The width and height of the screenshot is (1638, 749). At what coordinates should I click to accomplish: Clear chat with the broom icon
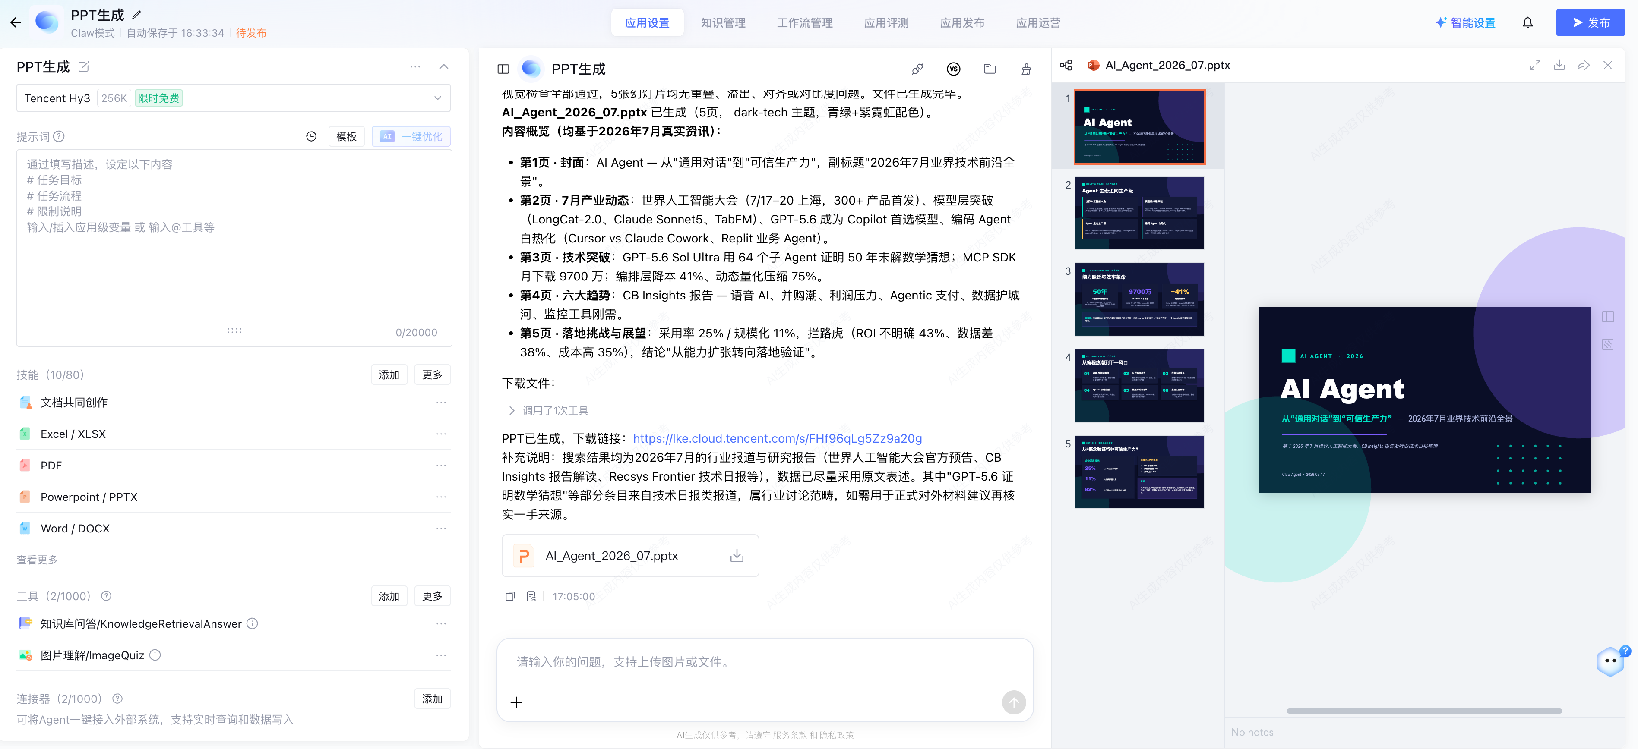click(1026, 69)
